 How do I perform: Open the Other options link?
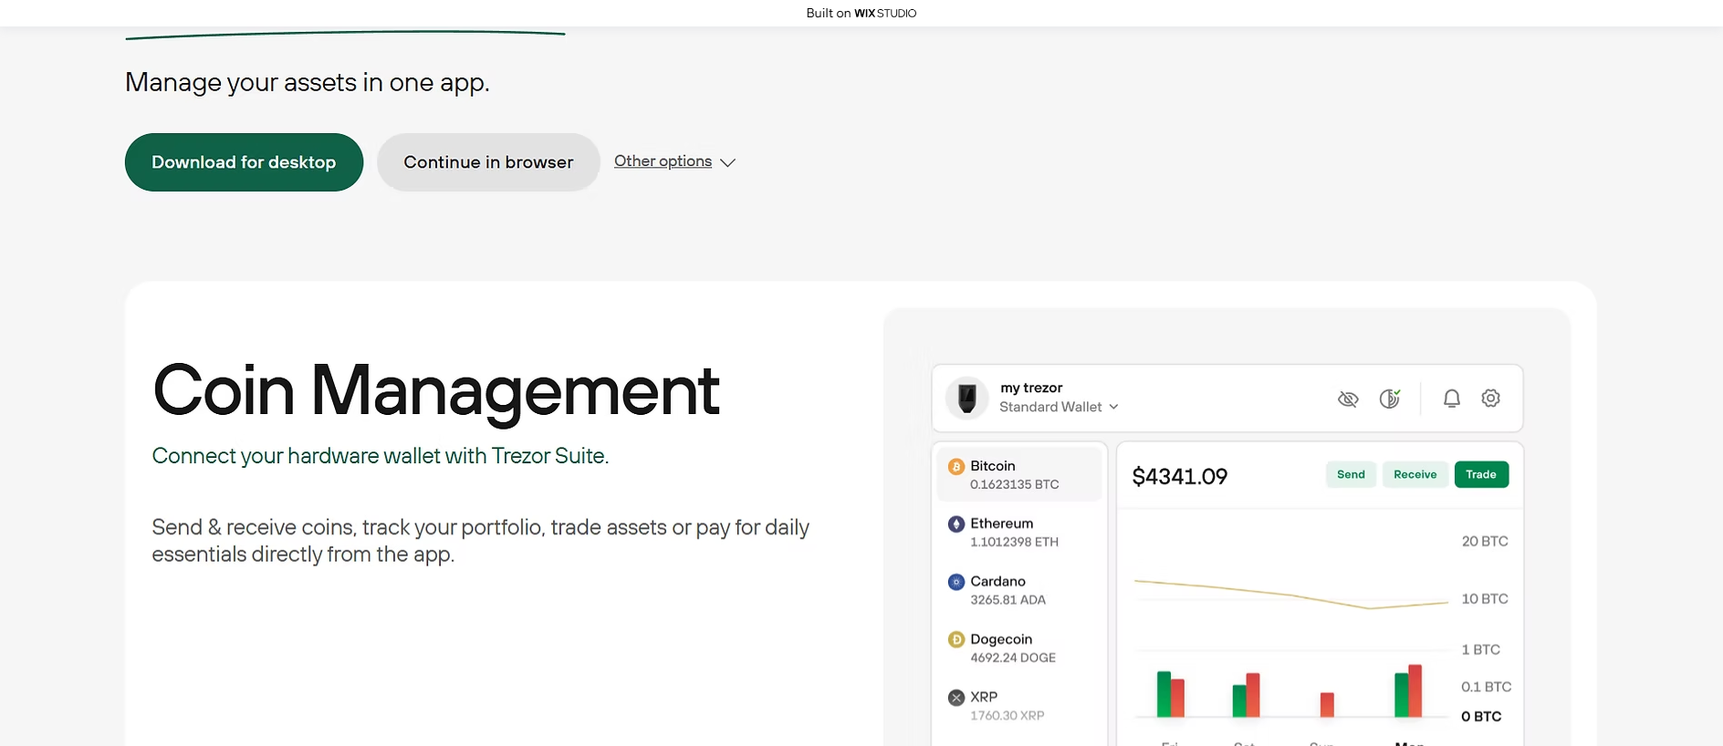[663, 161]
